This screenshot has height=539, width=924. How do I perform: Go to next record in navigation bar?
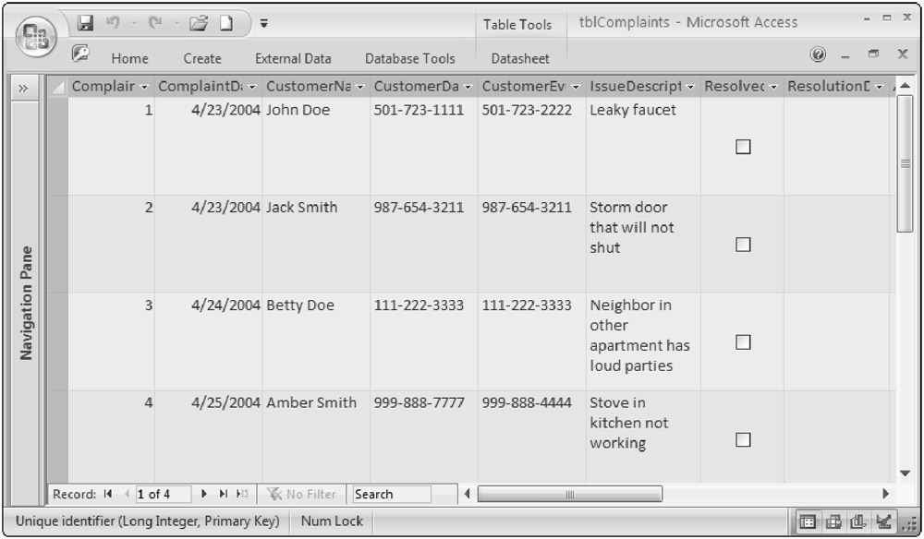tap(204, 495)
